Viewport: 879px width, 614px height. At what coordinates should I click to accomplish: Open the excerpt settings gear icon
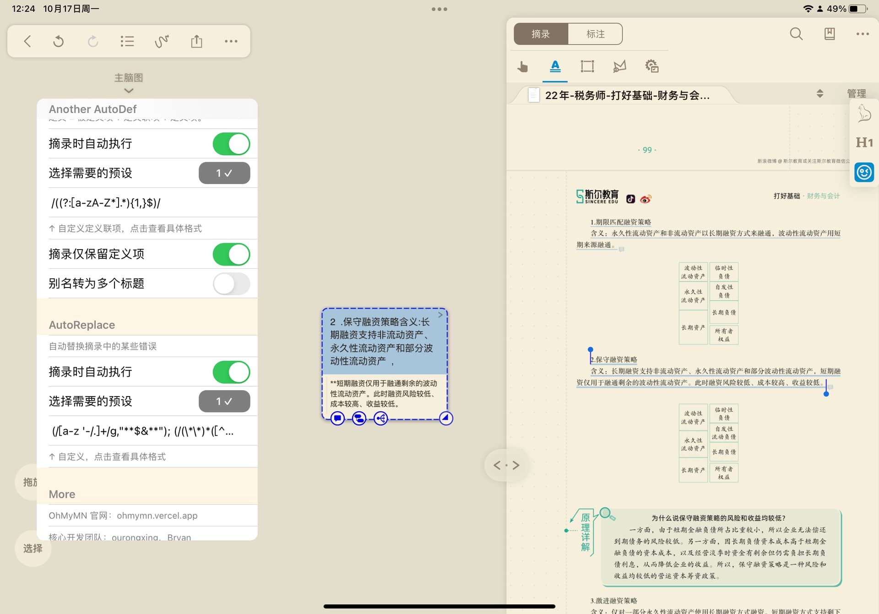coord(652,67)
